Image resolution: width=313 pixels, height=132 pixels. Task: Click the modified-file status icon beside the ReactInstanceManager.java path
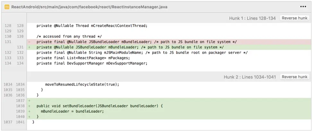coord(7,7)
